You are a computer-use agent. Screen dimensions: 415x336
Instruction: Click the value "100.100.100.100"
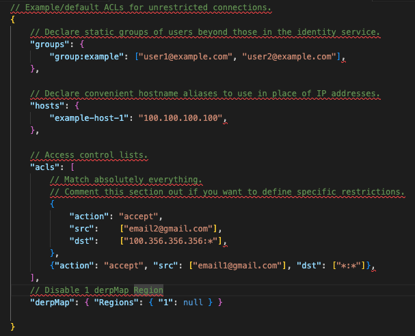point(180,118)
